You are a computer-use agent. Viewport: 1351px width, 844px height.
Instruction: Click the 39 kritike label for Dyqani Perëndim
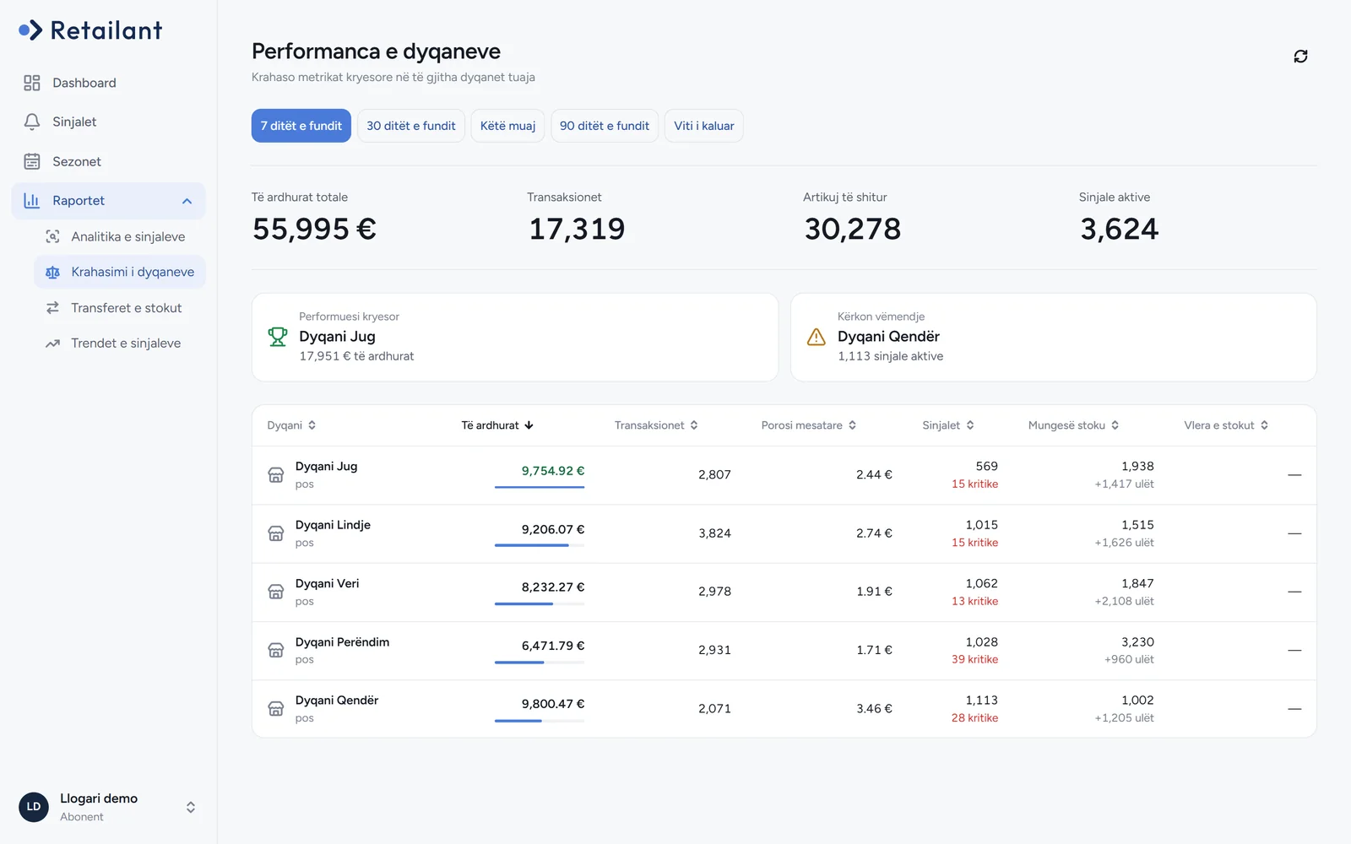pos(974,660)
